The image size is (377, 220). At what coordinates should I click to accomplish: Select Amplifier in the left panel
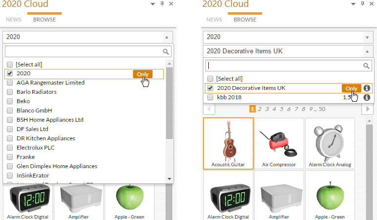[79, 202]
